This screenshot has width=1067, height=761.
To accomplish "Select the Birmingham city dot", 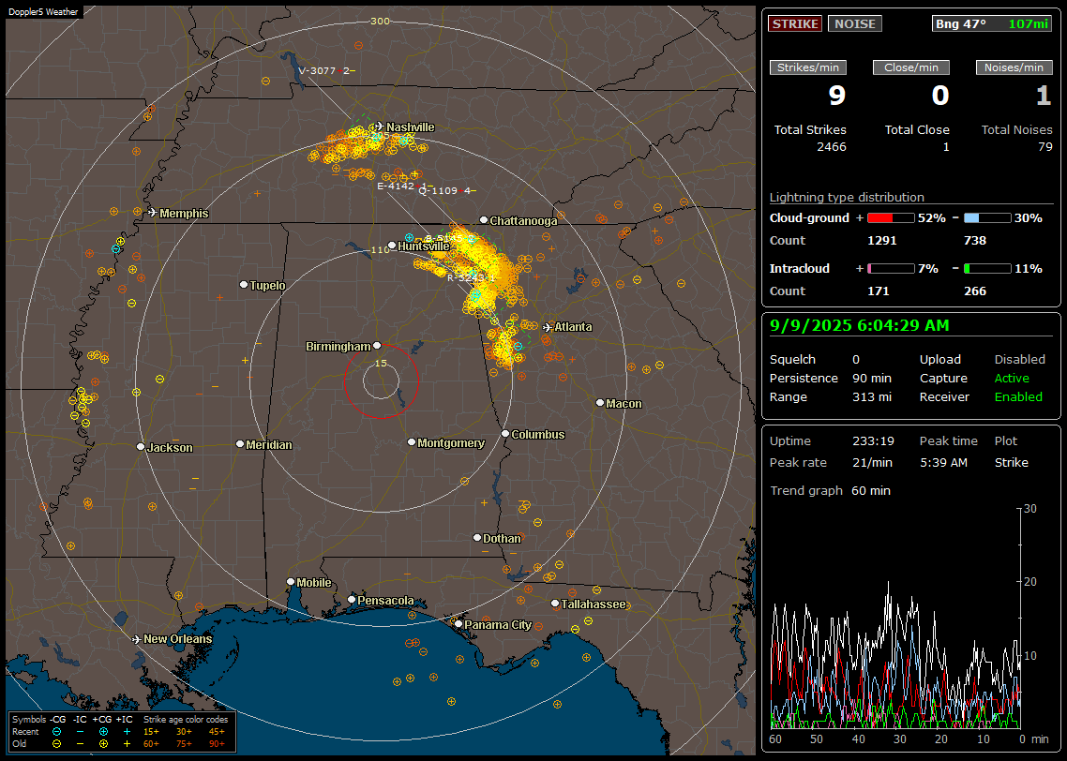I will point(377,346).
